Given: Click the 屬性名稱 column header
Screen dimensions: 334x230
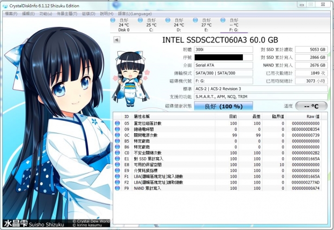Looking at the screenshot, I should 173,116.
